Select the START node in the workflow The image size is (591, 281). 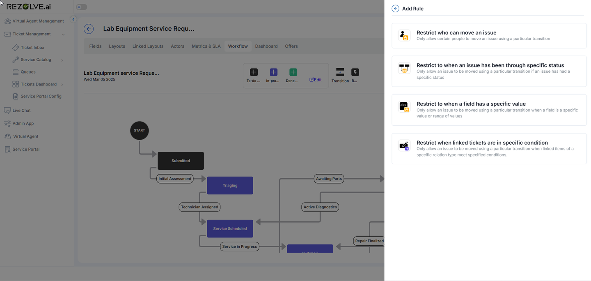(x=140, y=131)
